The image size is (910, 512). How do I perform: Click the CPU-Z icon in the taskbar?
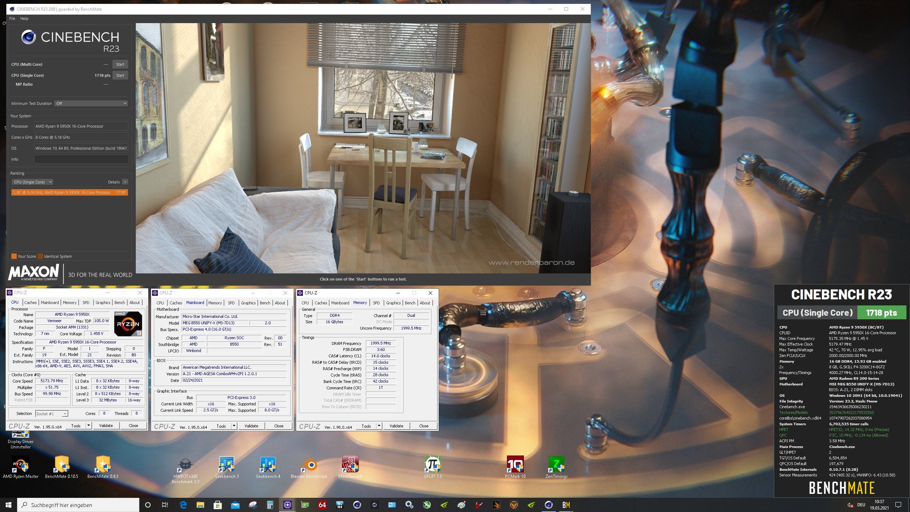coord(287,505)
